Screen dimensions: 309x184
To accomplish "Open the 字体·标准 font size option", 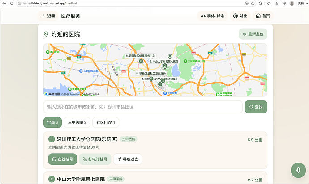I will point(212,16).
